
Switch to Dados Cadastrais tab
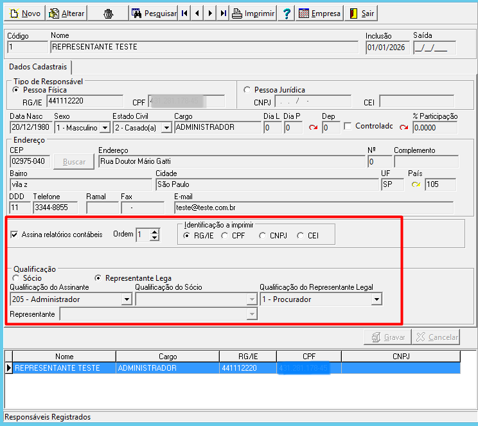[x=38, y=67]
